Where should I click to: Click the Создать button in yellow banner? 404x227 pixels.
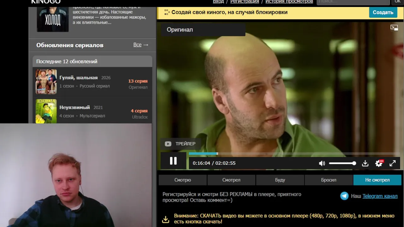(x=383, y=12)
